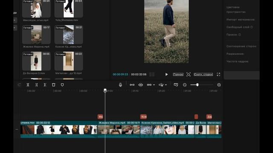Click the trash delete icon
This screenshot has height=153, width=273.
54,85
